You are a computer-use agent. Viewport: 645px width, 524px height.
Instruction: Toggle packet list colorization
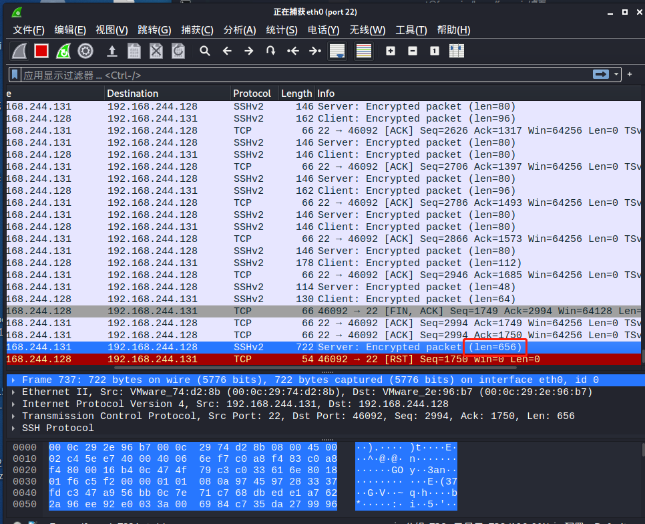(364, 51)
